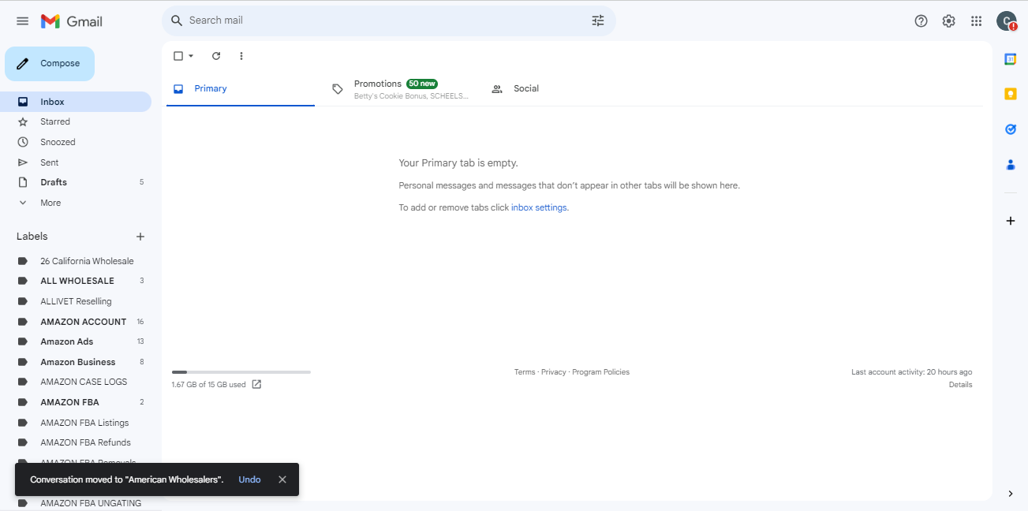Screen dimensions: 1028x511
Task: Click the 1.67 GB of 15 GB used text
Action: pos(208,385)
